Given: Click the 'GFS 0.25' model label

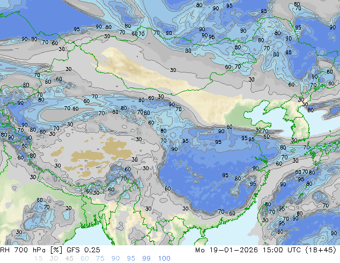Looking at the screenshot, I should click(83, 250).
